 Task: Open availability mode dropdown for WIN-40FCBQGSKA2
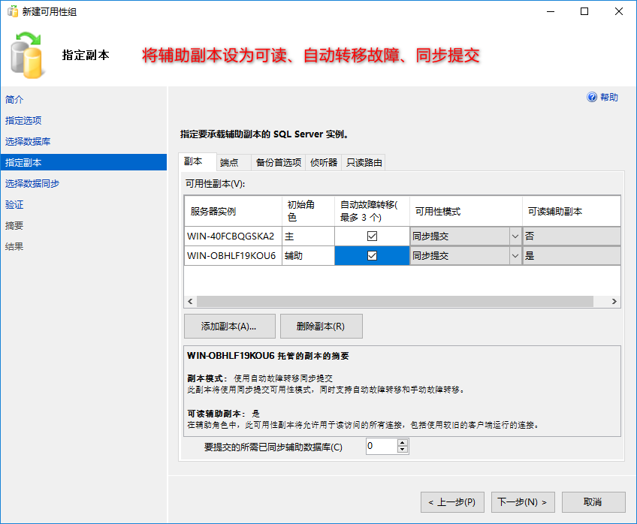pyautogui.click(x=515, y=236)
